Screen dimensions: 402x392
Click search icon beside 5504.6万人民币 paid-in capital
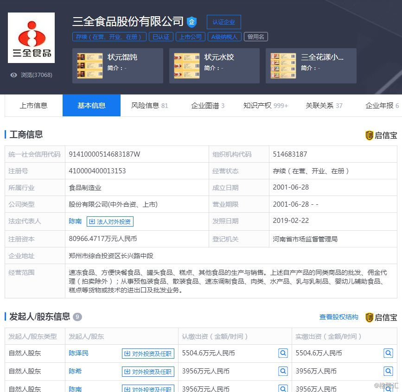(x=389, y=354)
